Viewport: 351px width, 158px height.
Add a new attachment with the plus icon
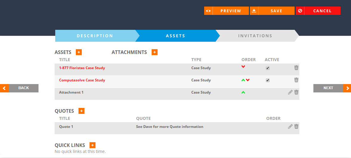click(155, 52)
